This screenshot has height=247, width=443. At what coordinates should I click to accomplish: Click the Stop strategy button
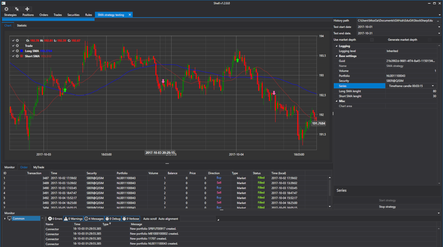(387, 207)
